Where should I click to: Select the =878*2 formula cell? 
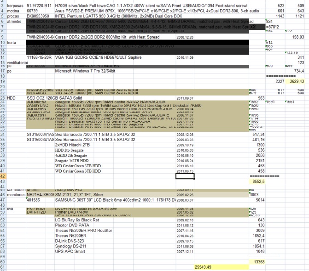(275, 27)
